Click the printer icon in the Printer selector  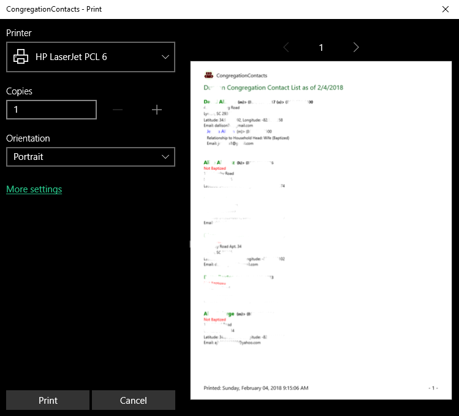tap(21, 57)
